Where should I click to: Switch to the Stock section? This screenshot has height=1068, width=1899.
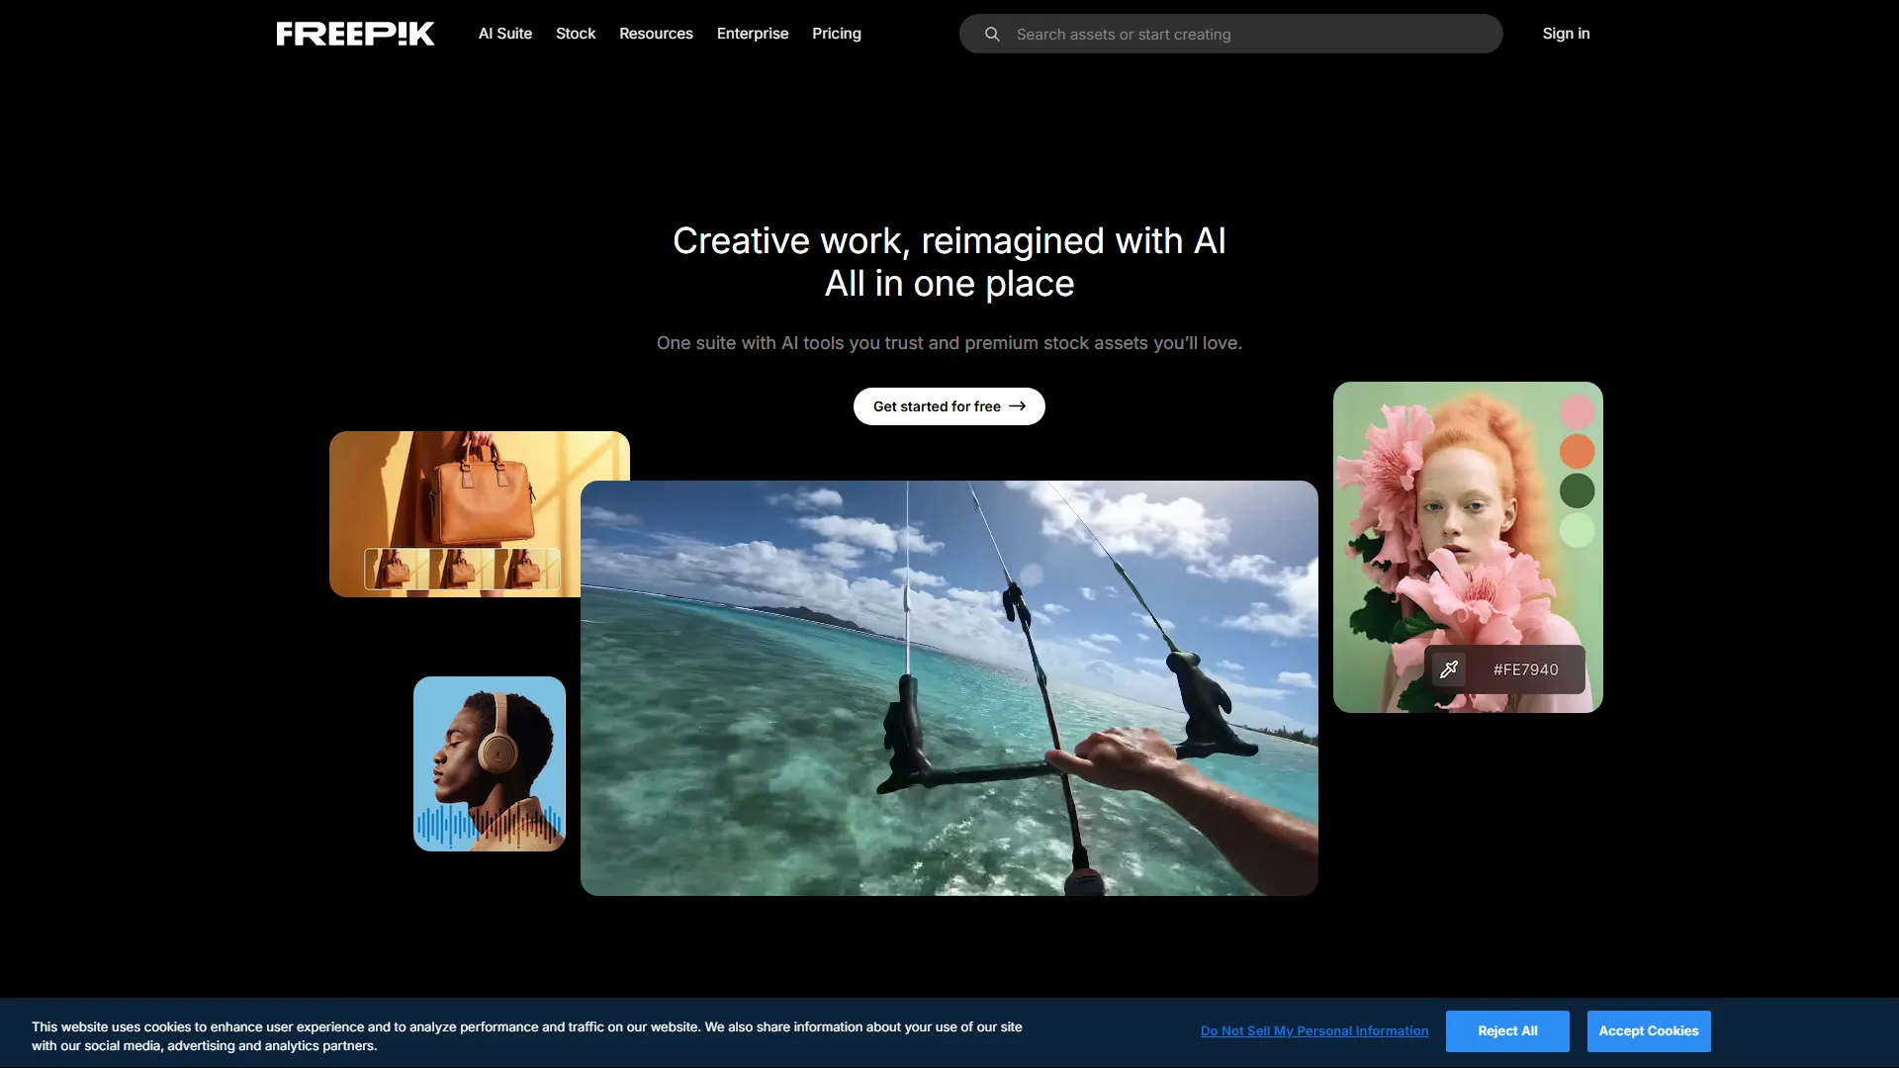point(576,33)
